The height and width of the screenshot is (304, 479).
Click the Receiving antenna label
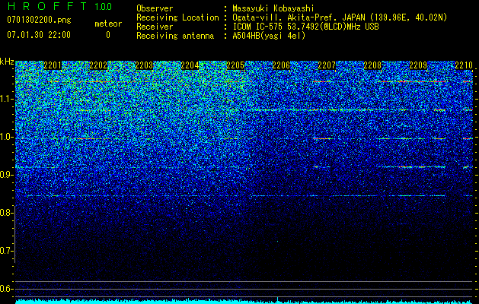[x=175, y=36]
